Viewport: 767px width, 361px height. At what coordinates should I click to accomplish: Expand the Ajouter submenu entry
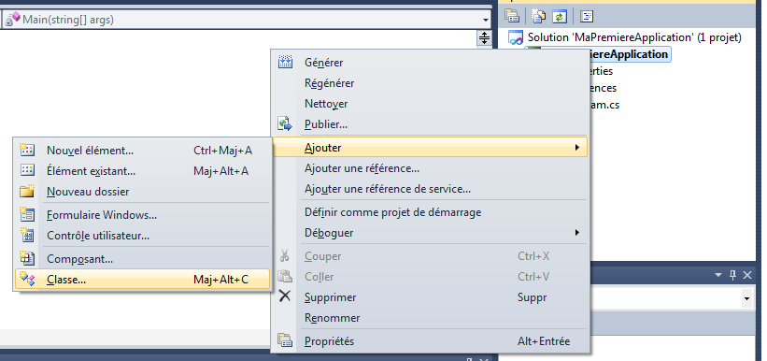pyautogui.click(x=431, y=148)
